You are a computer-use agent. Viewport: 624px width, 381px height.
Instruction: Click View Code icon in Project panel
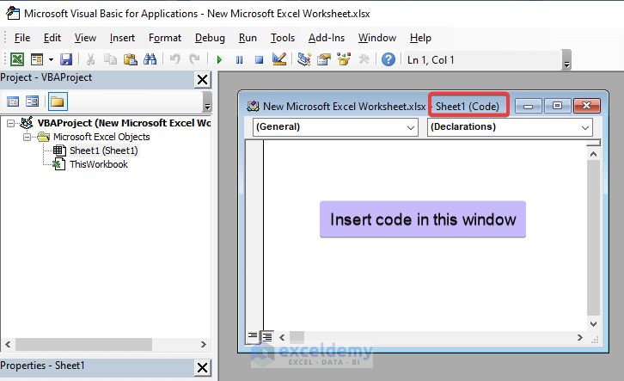click(x=13, y=101)
